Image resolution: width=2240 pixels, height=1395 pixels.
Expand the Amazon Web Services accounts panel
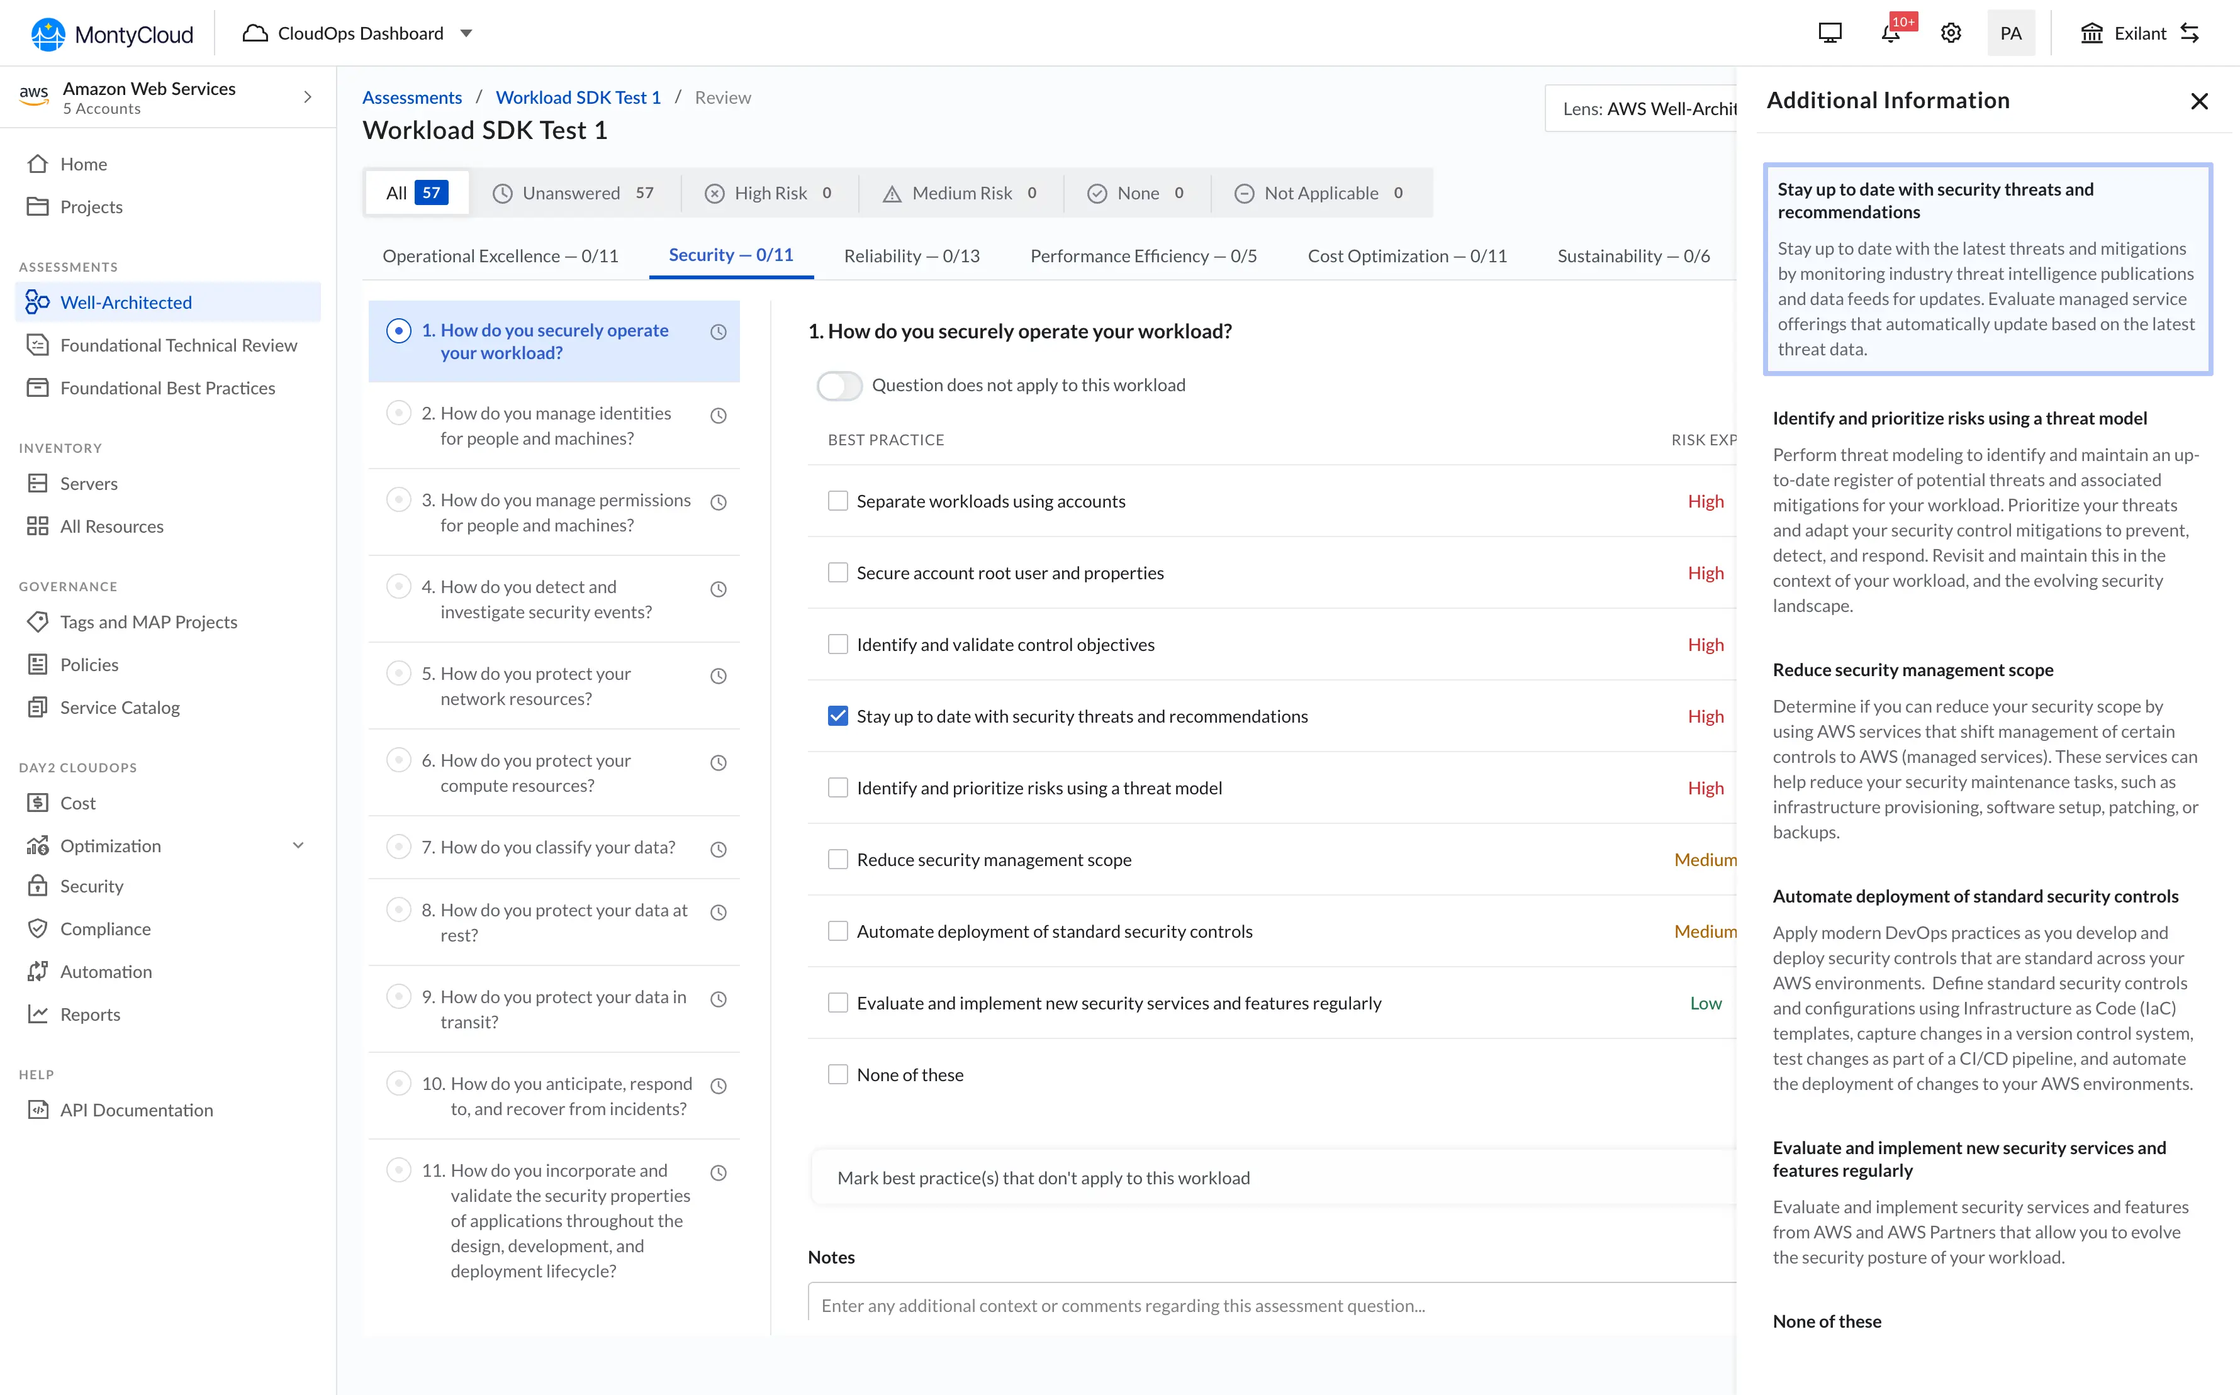coord(307,97)
